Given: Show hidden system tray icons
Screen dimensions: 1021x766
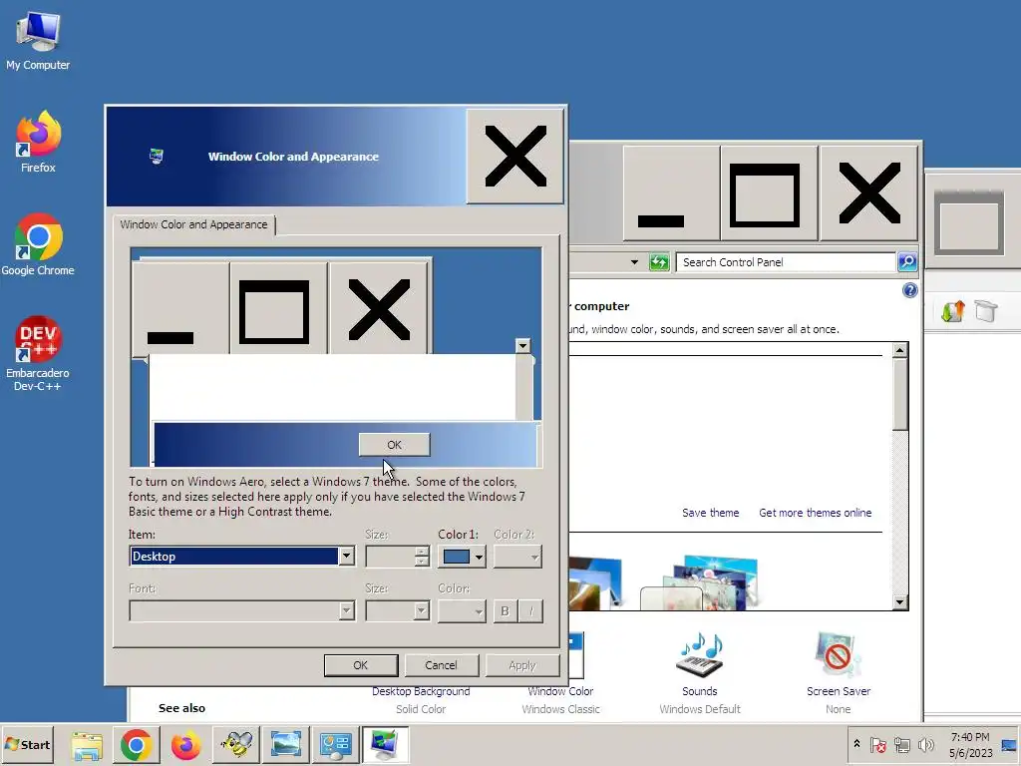Looking at the screenshot, I should tap(856, 744).
